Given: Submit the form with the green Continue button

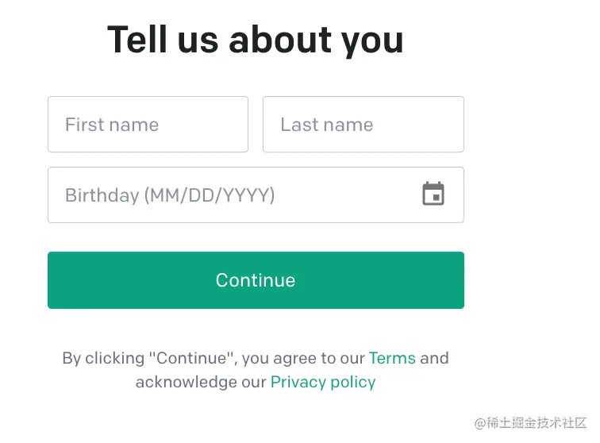Looking at the screenshot, I should (x=256, y=280).
